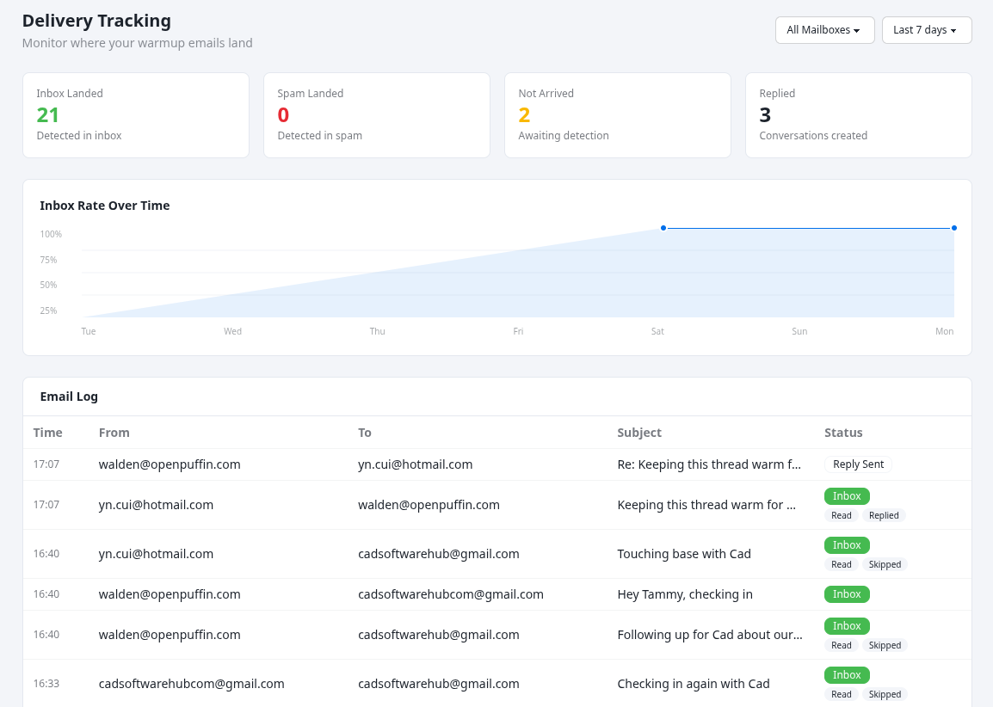Select the Replied tag on the 17:07 row
This screenshot has height=707, width=993.
coord(883,515)
